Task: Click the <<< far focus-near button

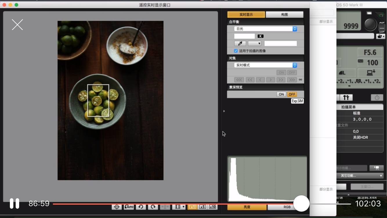Action: tap(239, 80)
